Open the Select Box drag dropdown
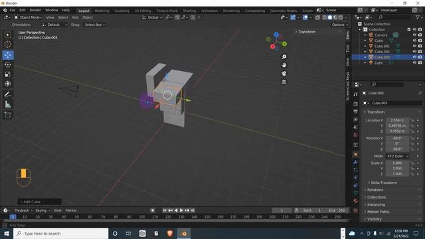Screen dimensions: 425x239 [x=94, y=25]
